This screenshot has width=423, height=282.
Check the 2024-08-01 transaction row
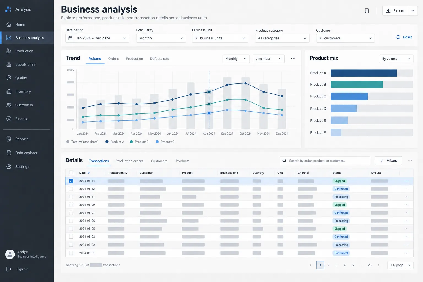pos(71,253)
